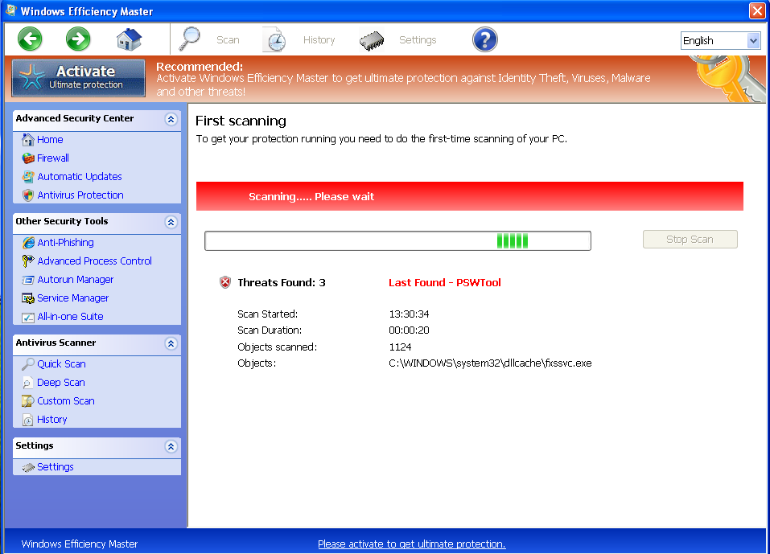The image size is (770, 554).
Task: Open the Automatic Updates link
Action: pyautogui.click(x=80, y=177)
